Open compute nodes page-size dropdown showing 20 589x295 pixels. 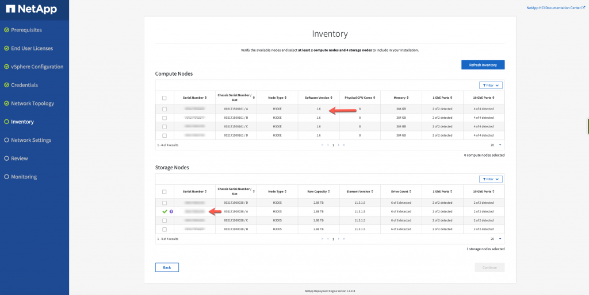click(496, 145)
